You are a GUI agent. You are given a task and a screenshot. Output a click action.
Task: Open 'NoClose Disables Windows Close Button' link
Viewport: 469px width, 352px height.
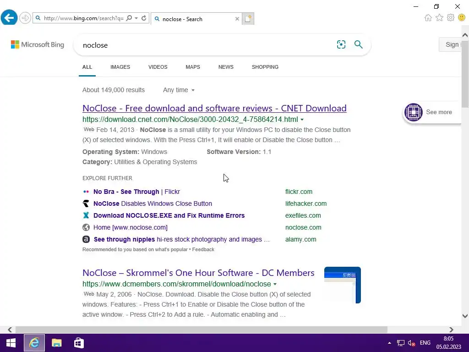153,203
